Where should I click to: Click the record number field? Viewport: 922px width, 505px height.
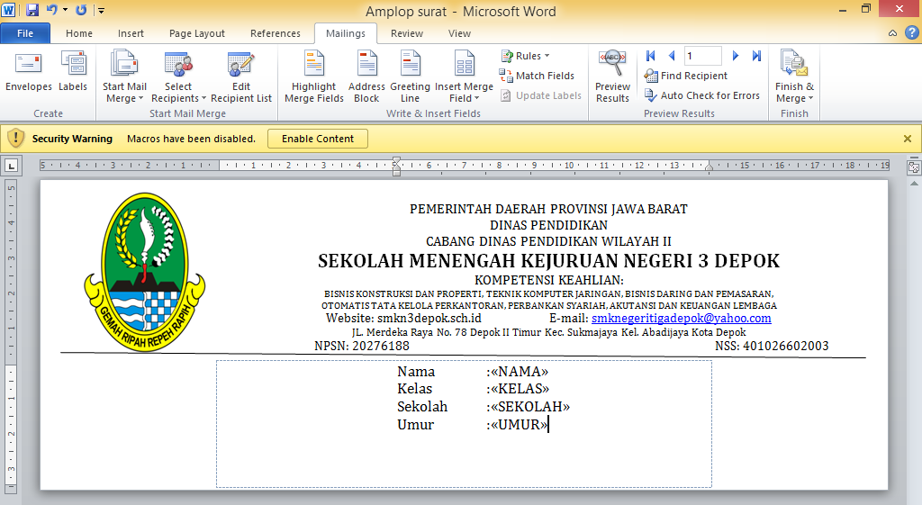[702, 56]
